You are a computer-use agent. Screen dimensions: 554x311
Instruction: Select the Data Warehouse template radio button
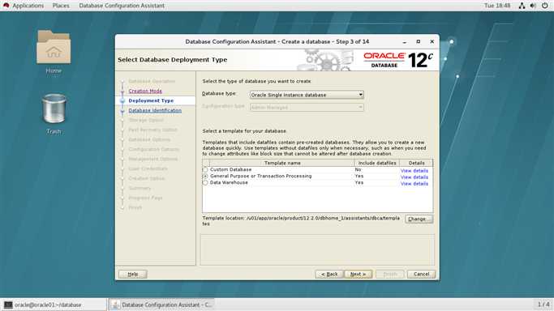(x=205, y=183)
